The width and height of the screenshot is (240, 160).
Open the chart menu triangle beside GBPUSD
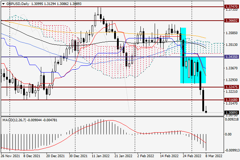tap(3, 4)
